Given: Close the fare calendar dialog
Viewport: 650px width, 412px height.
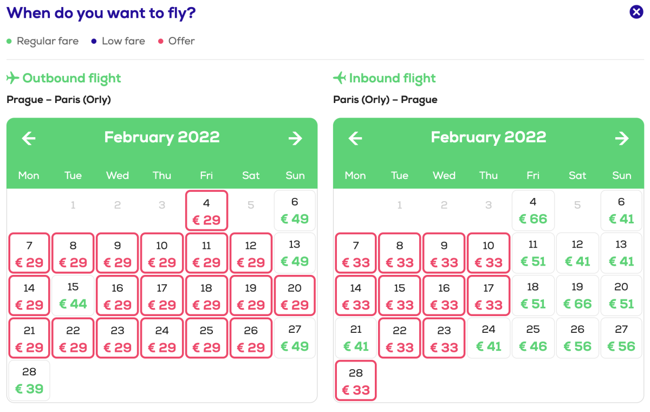Looking at the screenshot, I should [636, 12].
